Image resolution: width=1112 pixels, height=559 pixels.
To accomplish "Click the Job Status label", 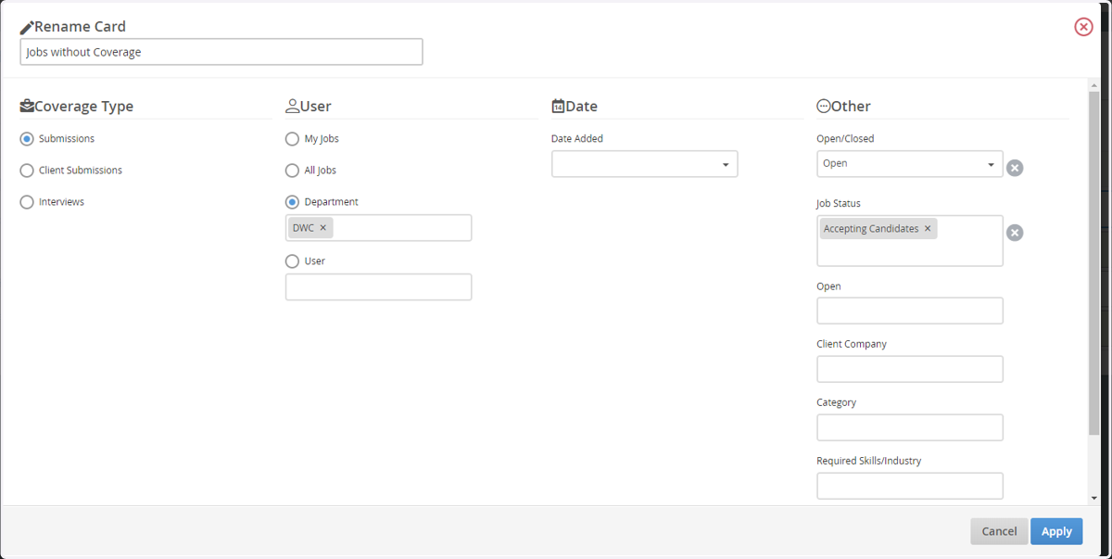I will point(839,204).
